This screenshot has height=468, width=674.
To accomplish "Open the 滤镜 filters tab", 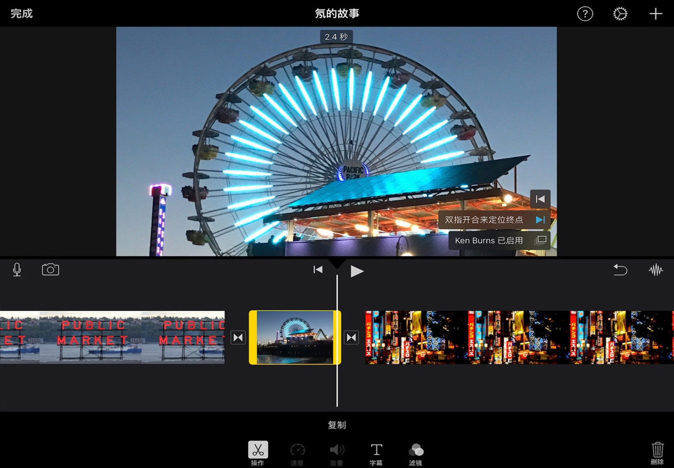I will click(x=415, y=453).
